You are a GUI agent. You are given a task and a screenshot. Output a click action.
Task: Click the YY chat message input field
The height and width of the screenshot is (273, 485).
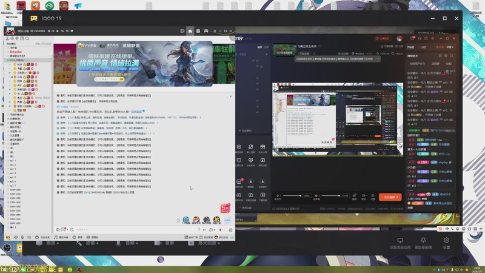point(137,230)
